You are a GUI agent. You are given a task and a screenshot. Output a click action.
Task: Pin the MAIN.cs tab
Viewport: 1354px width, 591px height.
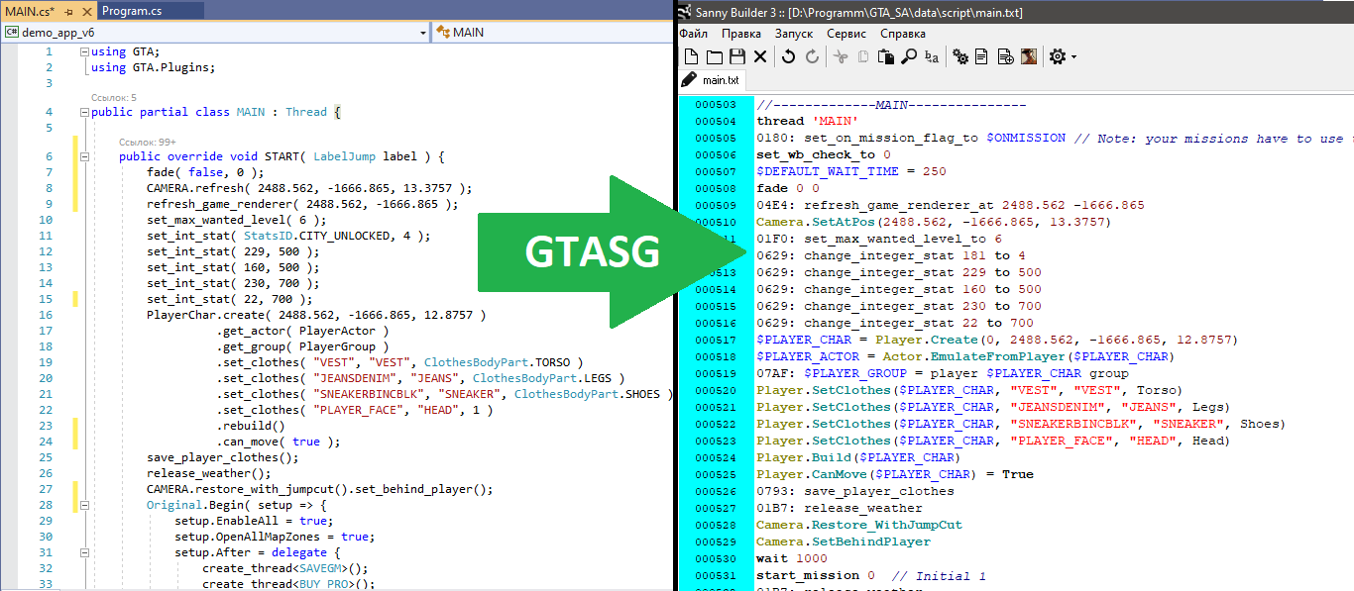point(69,11)
